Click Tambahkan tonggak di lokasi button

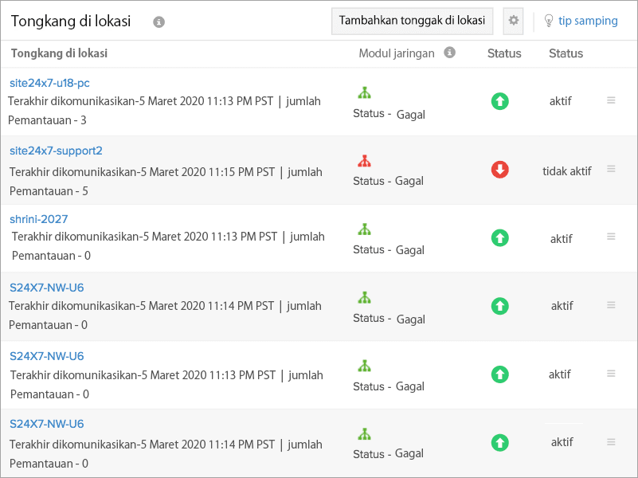click(412, 21)
